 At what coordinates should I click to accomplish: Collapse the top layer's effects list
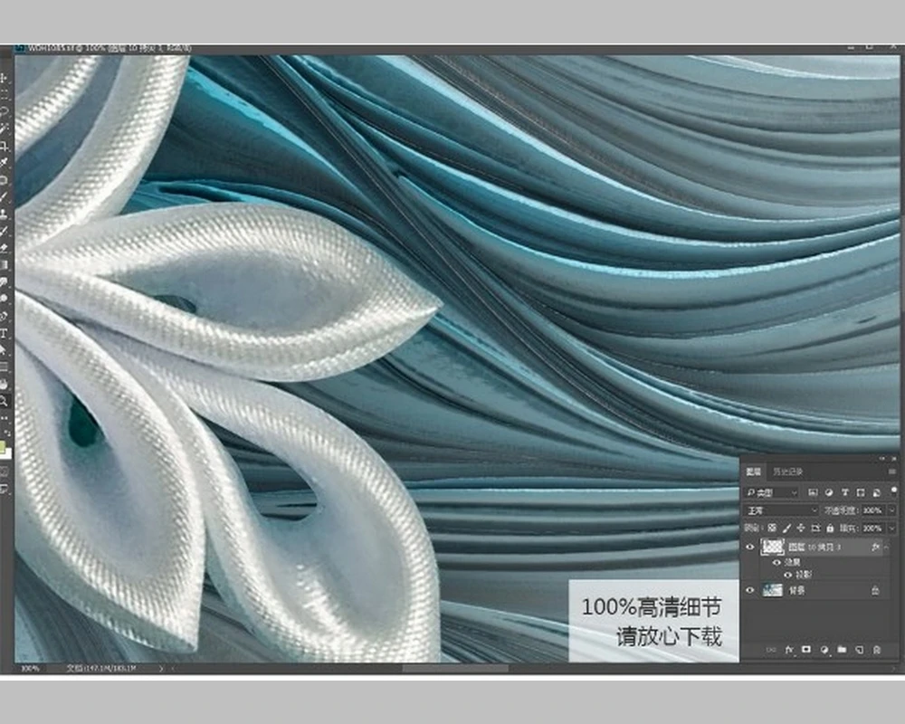point(887,547)
